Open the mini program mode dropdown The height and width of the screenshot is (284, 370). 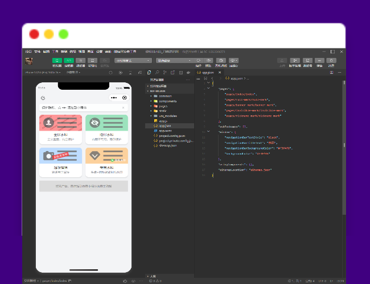[133, 60]
